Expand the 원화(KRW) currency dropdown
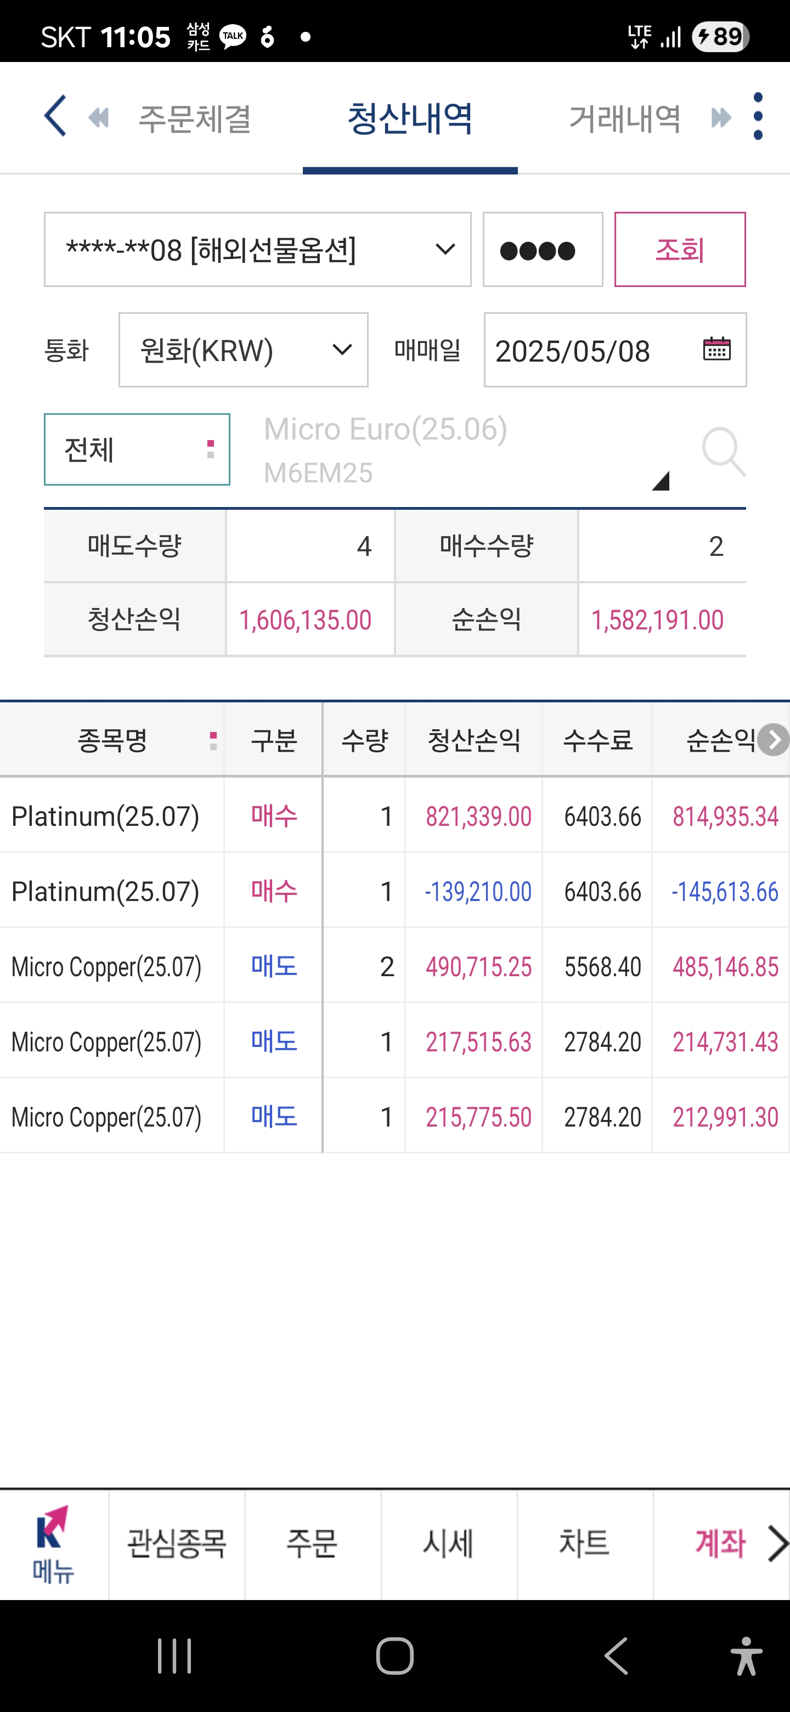The height and width of the screenshot is (1712, 790). coord(243,350)
